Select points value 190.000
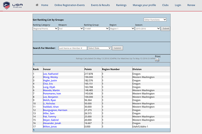Image resolution: width=202 pixels, height=134 pixels. [89, 77]
